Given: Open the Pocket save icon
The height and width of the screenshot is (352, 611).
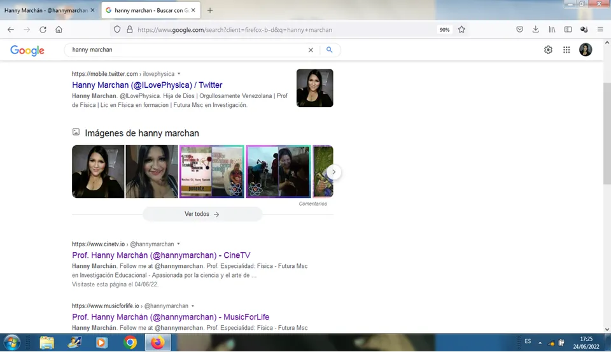Looking at the screenshot, I should click(x=519, y=30).
